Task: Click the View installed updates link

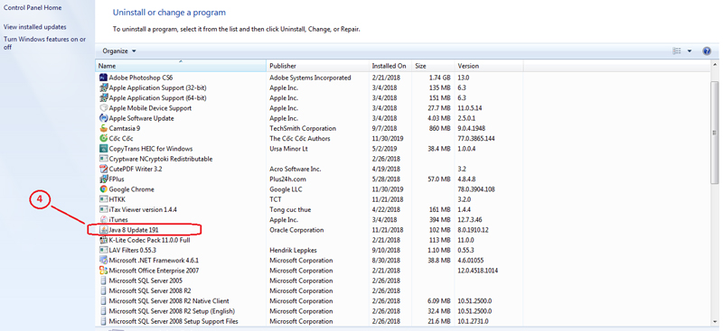Action: 35,27
